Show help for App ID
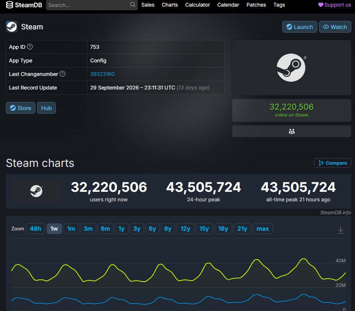This screenshot has height=311, width=355. pos(30,47)
